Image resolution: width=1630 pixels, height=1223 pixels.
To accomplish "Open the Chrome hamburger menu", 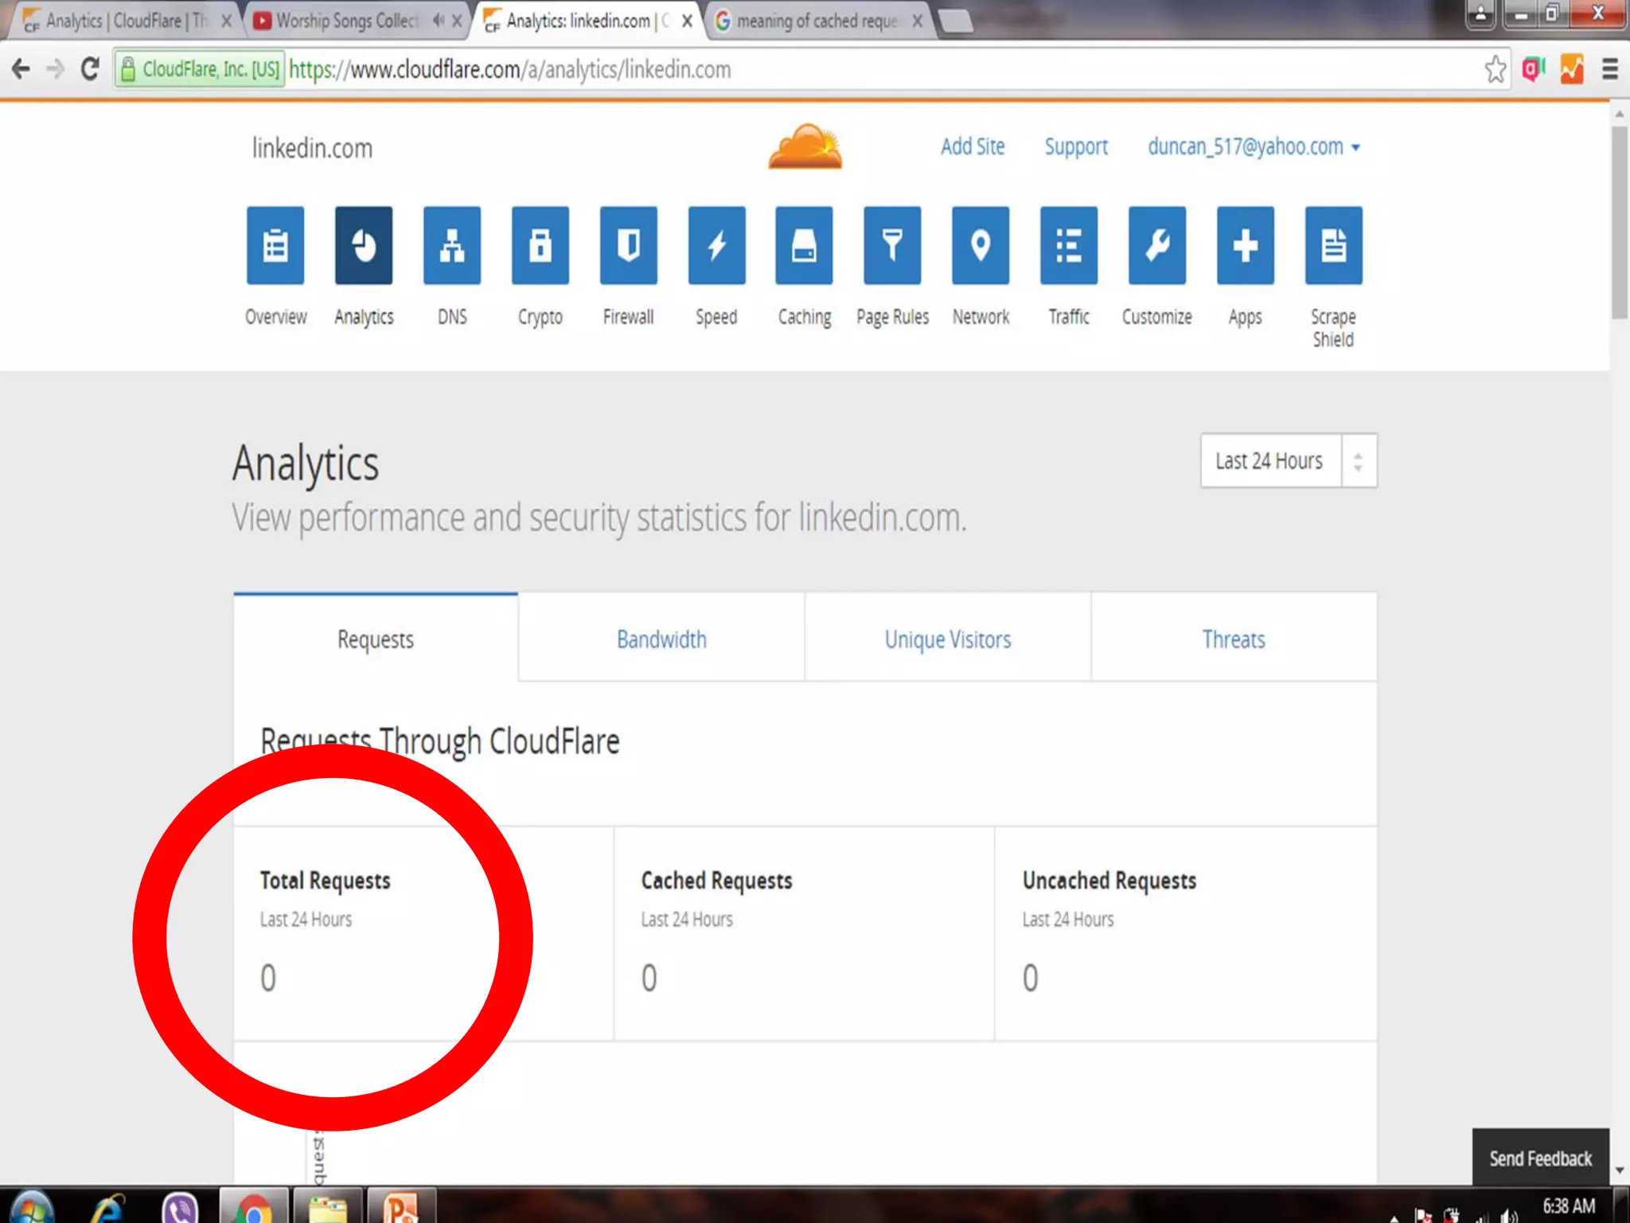I will pyautogui.click(x=1609, y=70).
